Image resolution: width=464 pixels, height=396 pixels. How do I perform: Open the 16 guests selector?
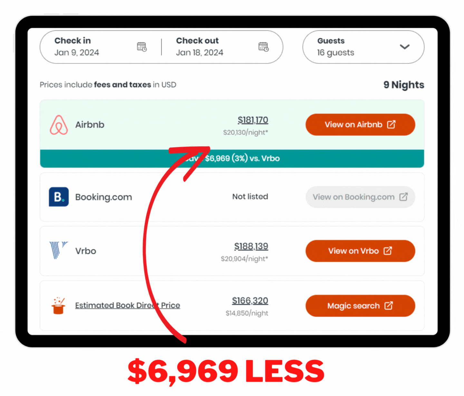[363, 47]
